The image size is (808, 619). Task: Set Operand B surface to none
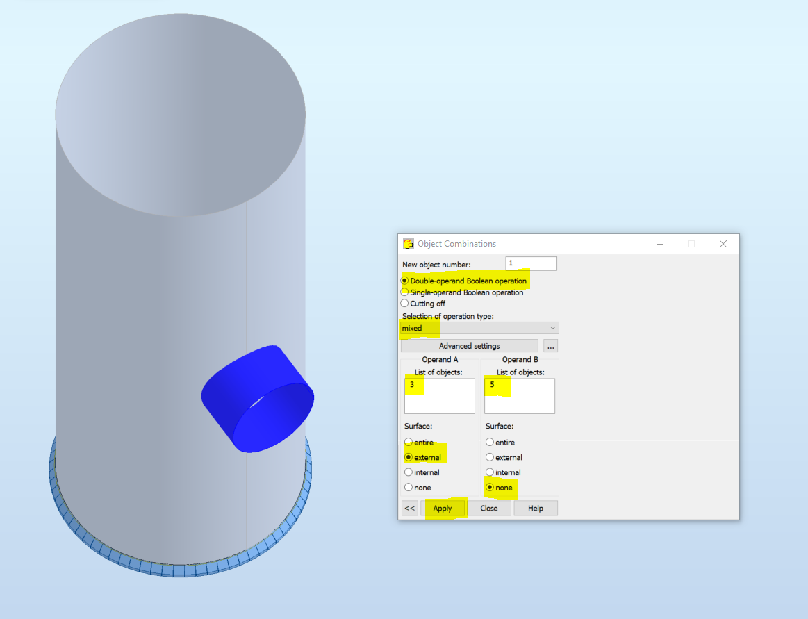click(490, 487)
